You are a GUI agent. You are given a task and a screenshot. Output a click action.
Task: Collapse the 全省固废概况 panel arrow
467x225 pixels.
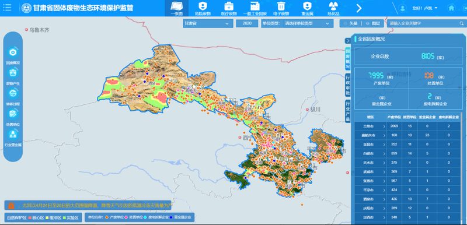[347, 41]
